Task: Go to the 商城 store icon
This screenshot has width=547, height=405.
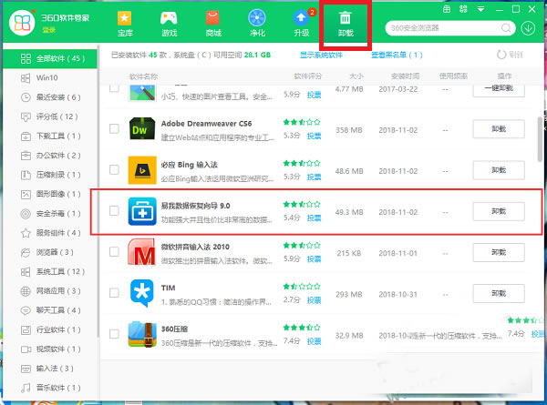Action: (213, 25)
